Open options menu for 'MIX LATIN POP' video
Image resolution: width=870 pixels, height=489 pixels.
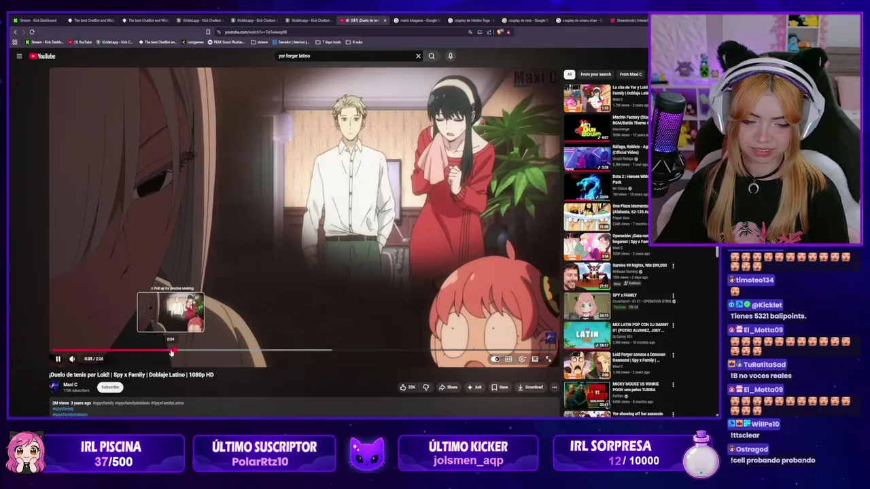pyautogui.click(x=673, y=325)
